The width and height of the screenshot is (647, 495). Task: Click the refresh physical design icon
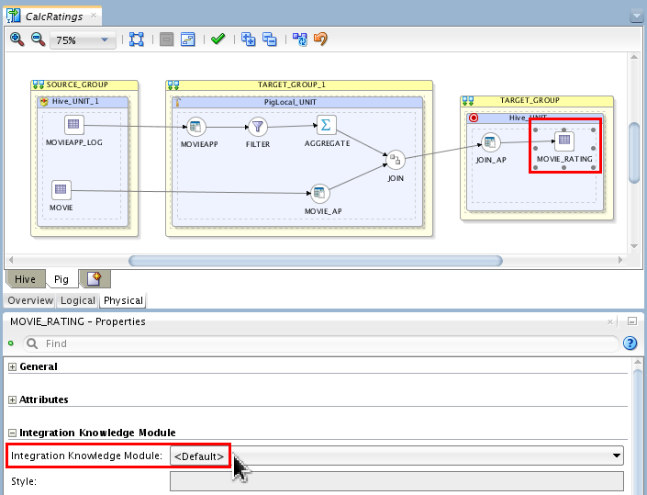tap(299, 39)
